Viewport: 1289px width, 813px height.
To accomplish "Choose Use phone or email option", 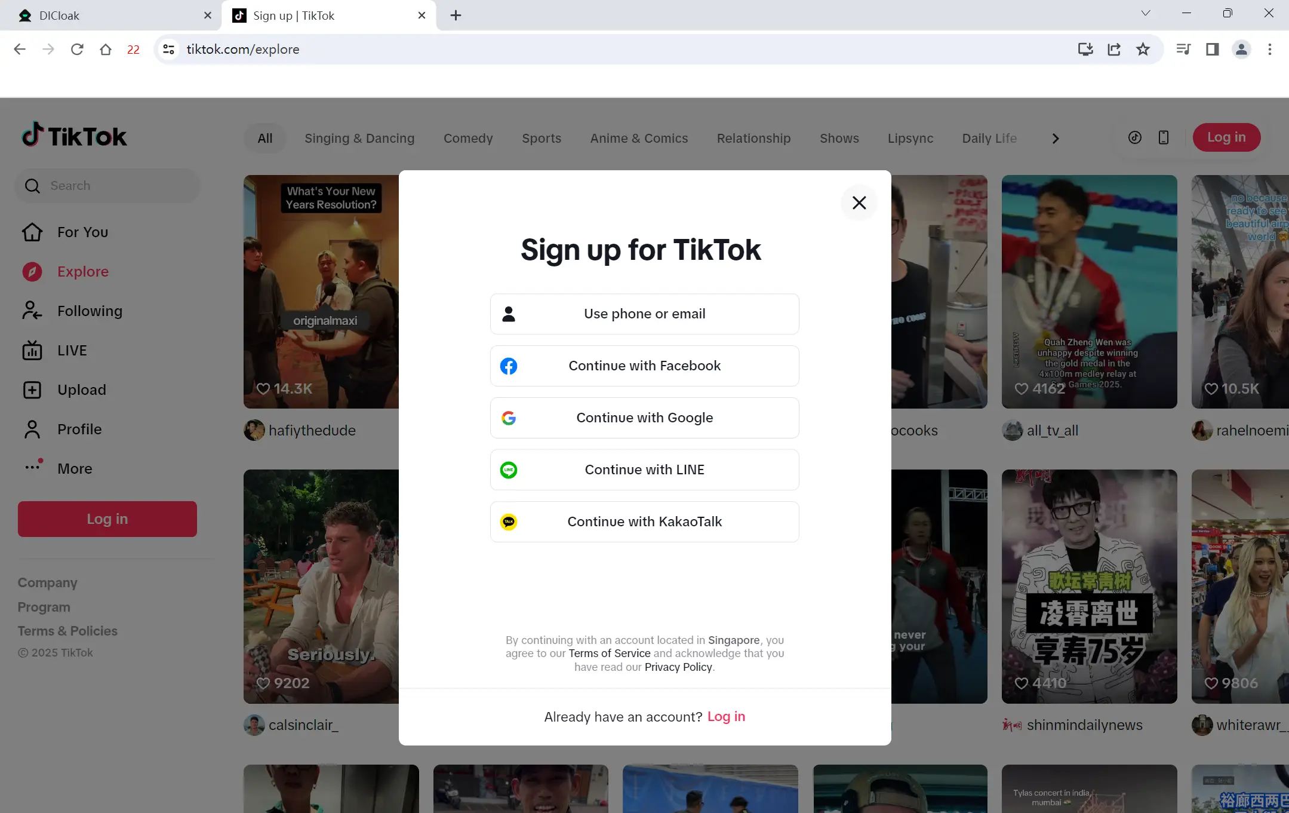I will pos(644,314).
